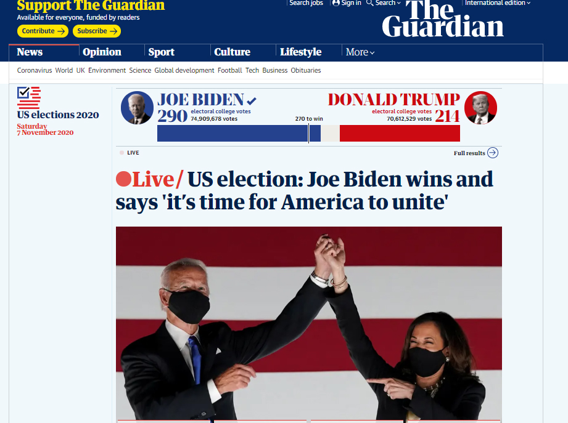This screenshot has width=568, height=423.
Task: Open the Biden and Harris main story photo
Action: (x=309, y=324)
